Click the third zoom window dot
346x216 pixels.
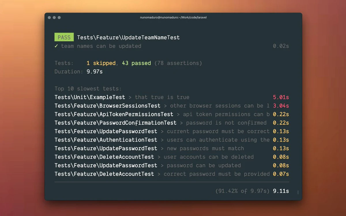(59, 18)
